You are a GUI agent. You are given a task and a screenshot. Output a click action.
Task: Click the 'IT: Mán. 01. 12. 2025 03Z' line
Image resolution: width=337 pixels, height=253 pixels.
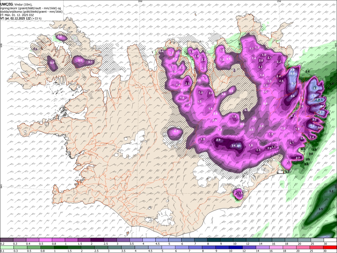click(17, 15)
